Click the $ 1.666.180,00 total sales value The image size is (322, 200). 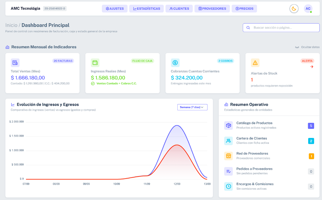(28, 78)
